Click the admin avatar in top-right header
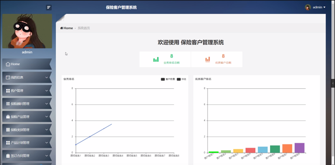Screen dimensions: 335x165 (308, 7)
